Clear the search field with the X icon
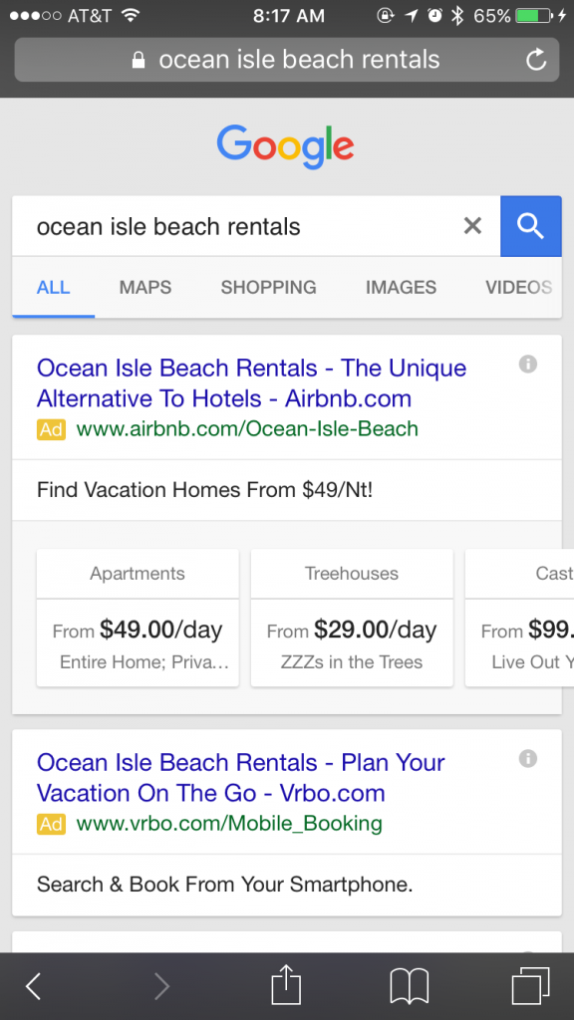 [x=472, y=226]
